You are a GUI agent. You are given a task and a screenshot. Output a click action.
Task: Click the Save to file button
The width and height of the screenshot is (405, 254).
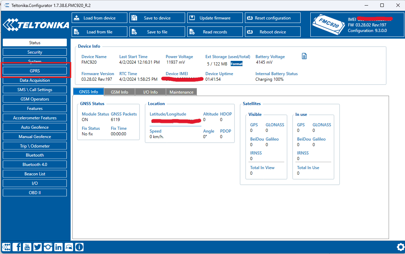[157, 32]
